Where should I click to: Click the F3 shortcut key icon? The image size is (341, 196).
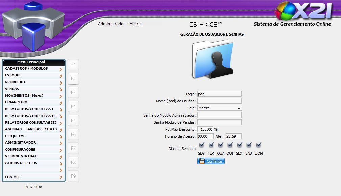tap(73, 93)
